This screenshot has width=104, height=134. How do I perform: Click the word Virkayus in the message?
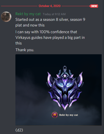coord(23,38)
